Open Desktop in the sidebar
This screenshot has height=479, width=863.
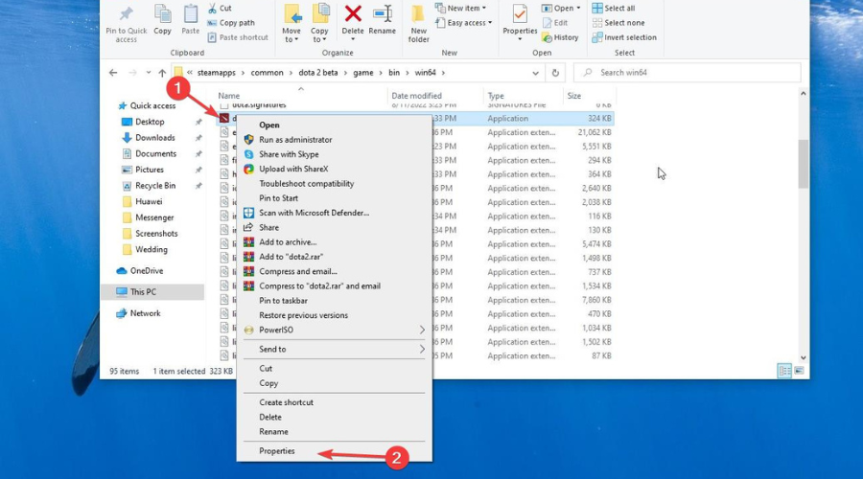[150, 122]
